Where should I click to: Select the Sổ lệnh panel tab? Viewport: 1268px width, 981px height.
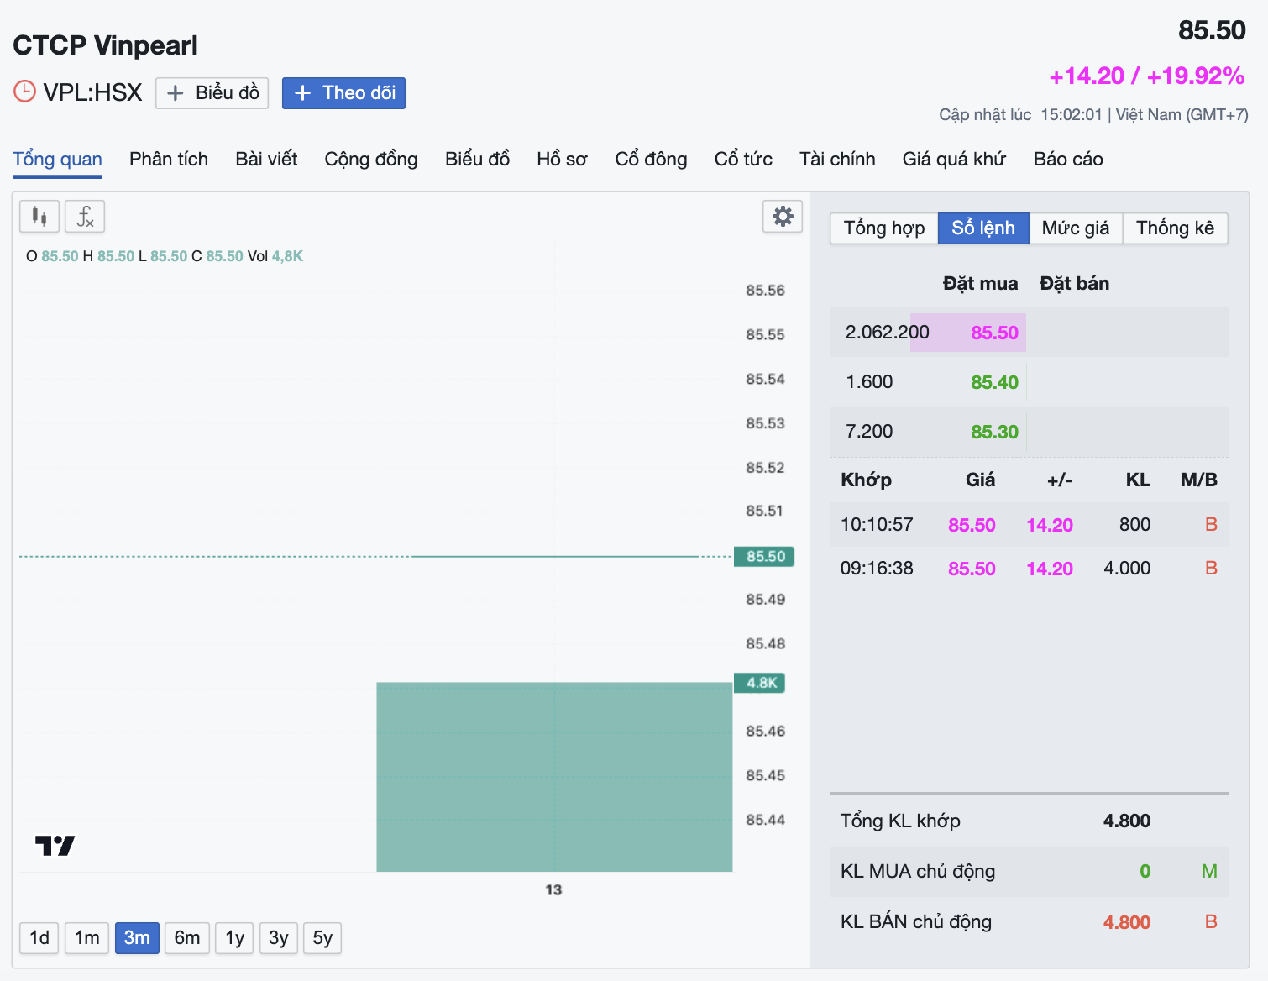click(x=983, y=228)
